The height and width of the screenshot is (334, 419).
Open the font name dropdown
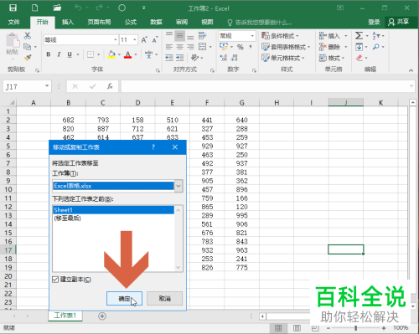[115, 40]
